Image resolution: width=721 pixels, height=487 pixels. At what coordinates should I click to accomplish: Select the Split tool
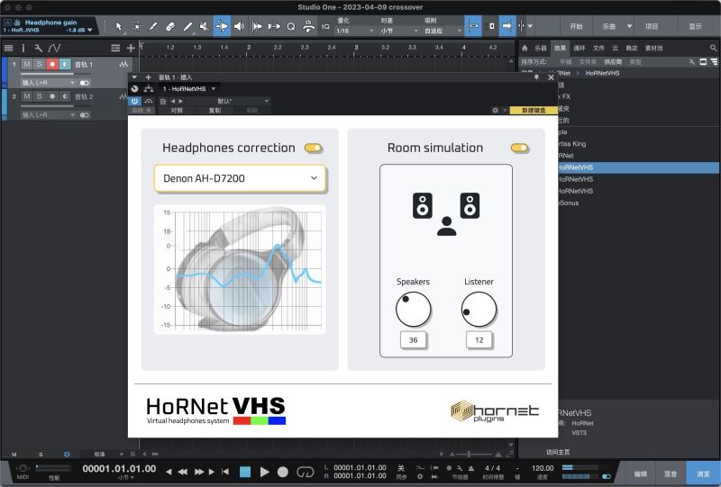click(153, 27)
